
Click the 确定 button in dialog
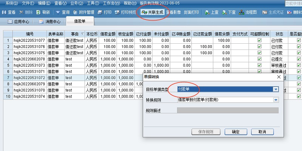[x=236, y=132]
